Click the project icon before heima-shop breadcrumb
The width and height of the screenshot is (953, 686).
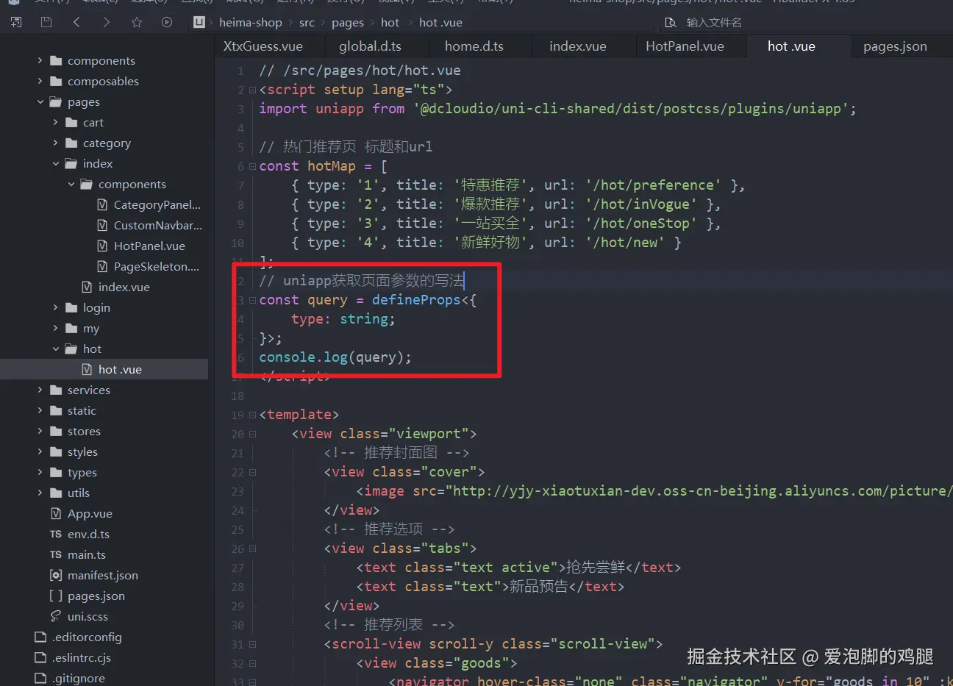point(199,22)
